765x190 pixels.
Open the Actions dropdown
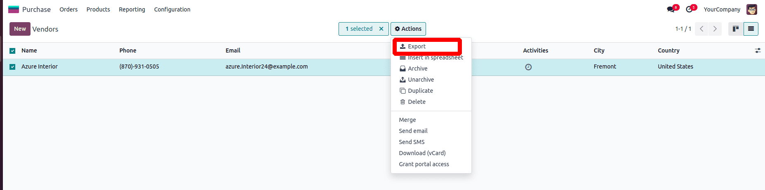coord(408,29)
